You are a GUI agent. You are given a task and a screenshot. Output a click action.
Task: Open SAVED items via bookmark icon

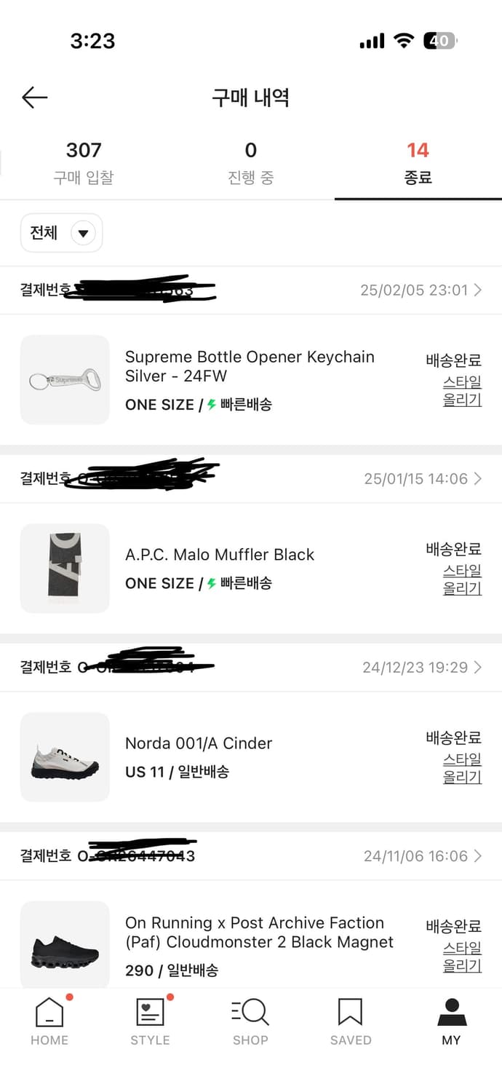click(x=351, y=1019)
